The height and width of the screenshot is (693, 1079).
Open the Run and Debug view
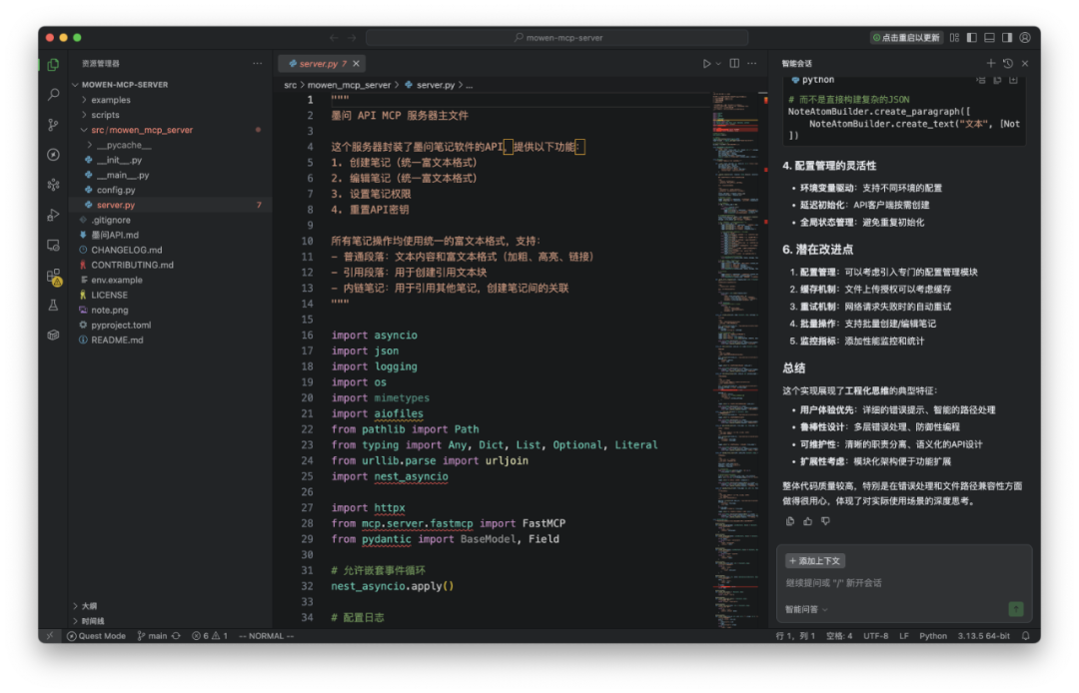pos(53,215)
